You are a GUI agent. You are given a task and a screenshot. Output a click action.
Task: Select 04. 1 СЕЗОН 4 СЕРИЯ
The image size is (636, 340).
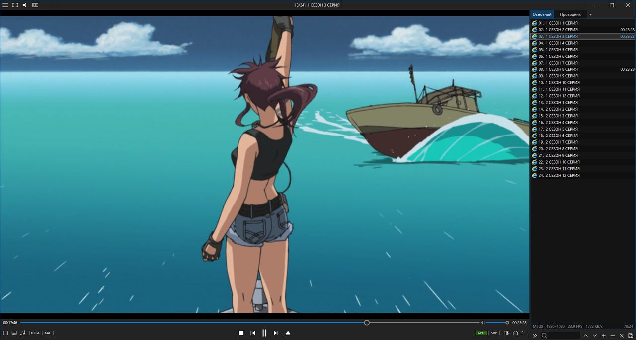[583, 43]
